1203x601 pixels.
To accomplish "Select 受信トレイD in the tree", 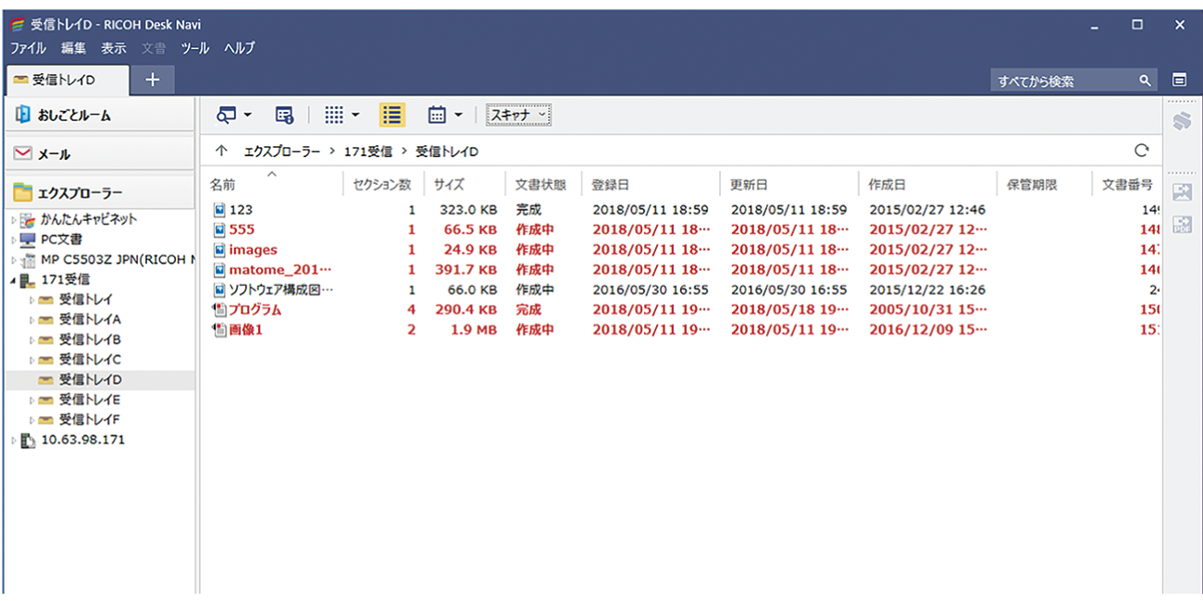I will coord(90,379).
